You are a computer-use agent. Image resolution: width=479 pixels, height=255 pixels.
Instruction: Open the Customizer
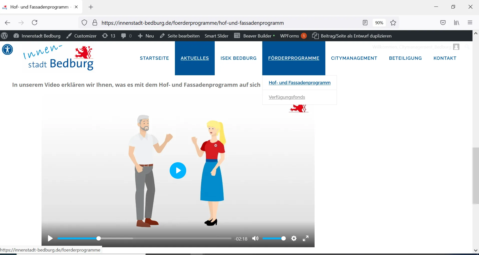[x=81, y=36]
